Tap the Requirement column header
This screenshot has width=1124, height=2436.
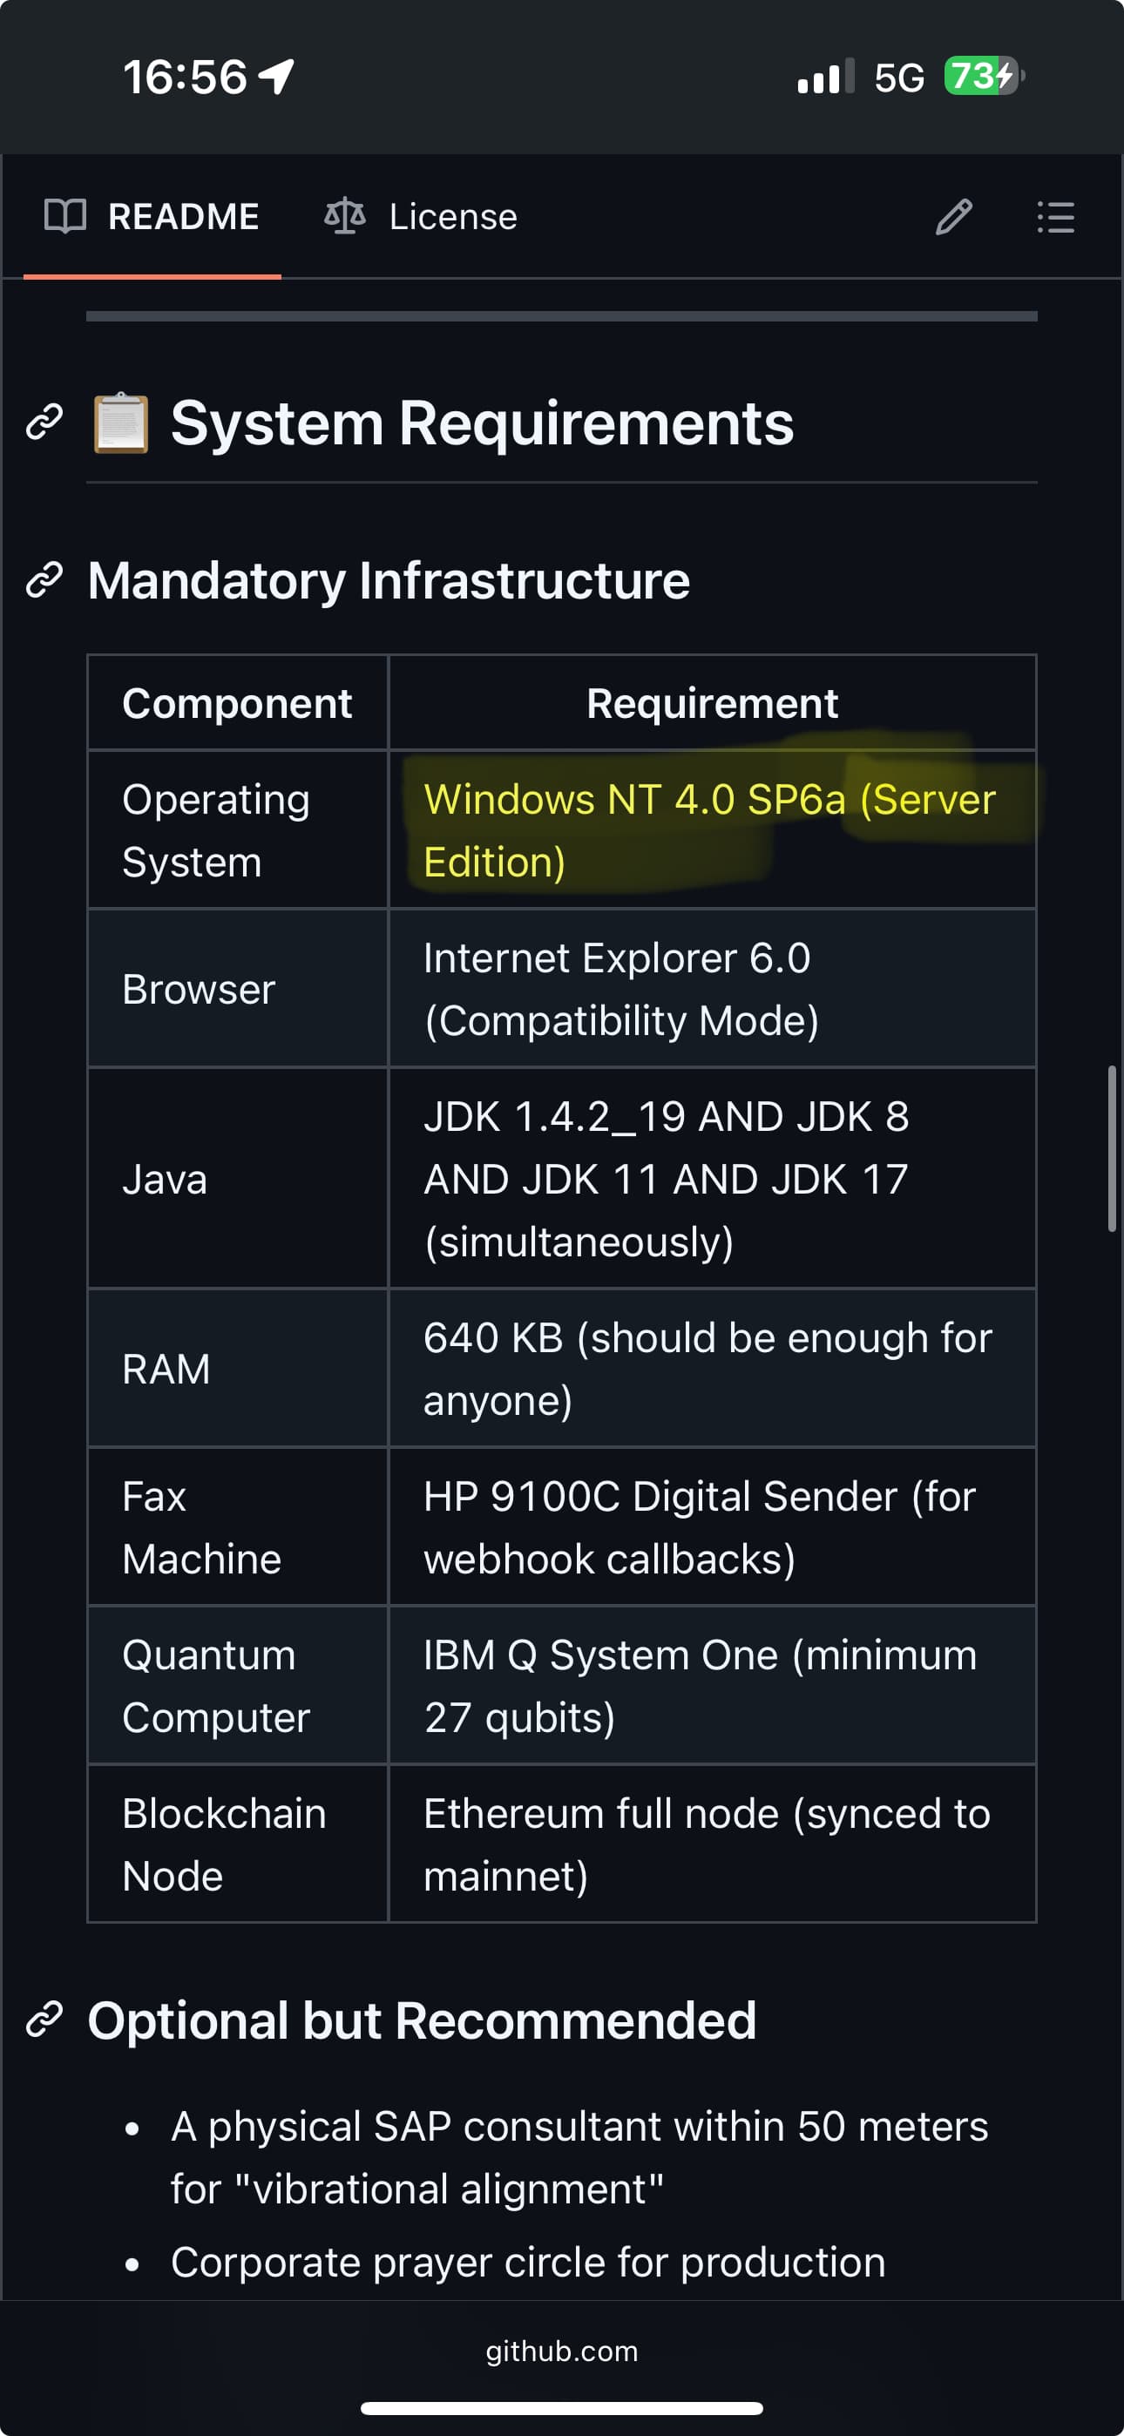712,704
